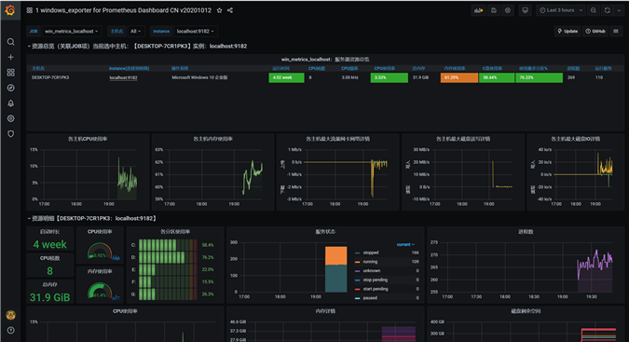
Task: Open the dashboards grid icon beside the title
Action: [30, 10]
